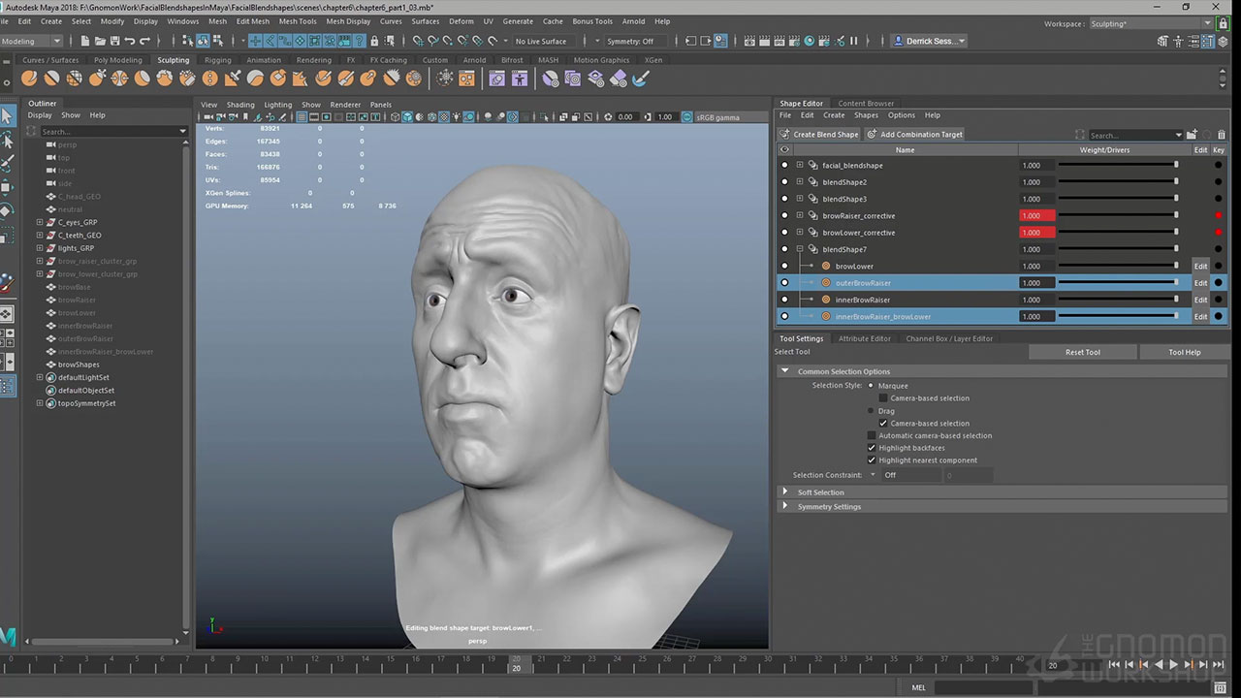Click the Undo arrow in the toolbar
Image resolution: width=1241 pixels, height=698 pixels.
click(130, 41)
